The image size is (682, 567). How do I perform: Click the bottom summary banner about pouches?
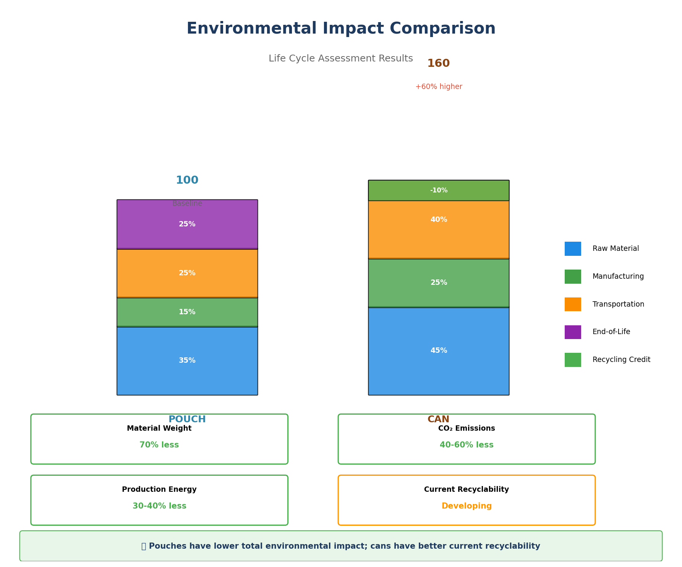341,546
